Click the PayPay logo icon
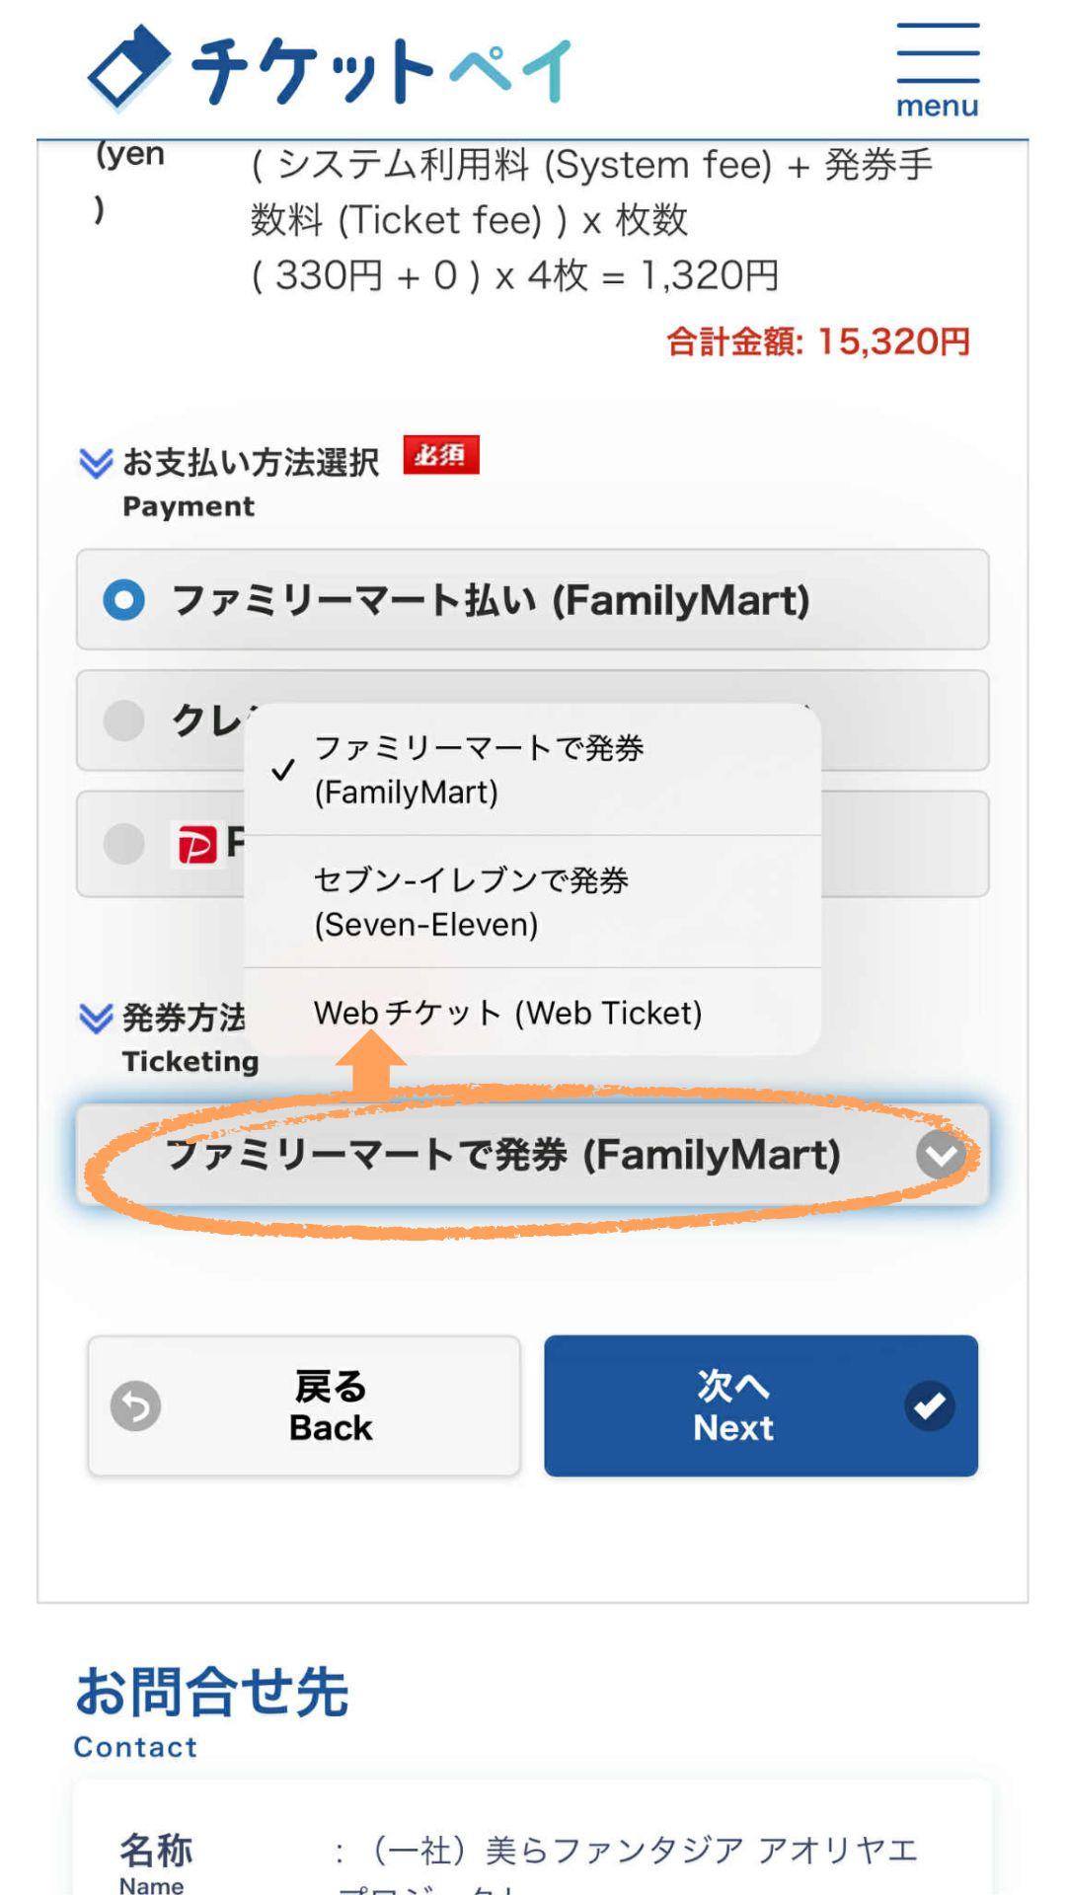1066x1895 pixels. 196,845
